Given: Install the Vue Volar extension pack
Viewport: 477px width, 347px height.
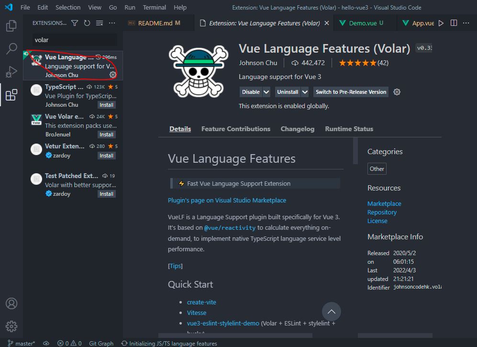Looking at the screenshot, I should click(107, 134).
